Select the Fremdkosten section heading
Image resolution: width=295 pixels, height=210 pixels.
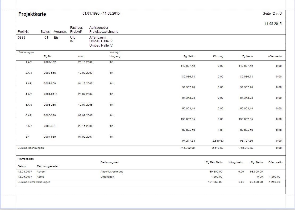pos(26,159)
